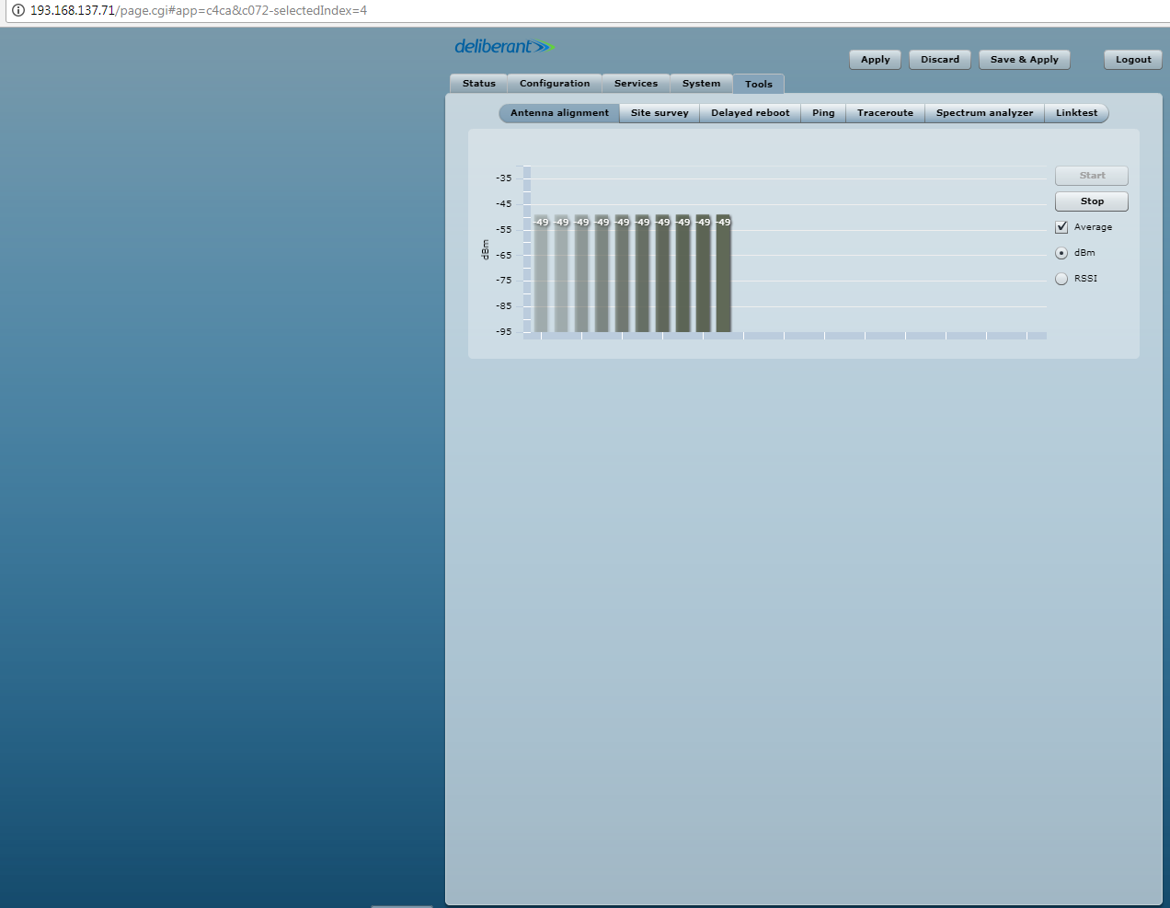The width and height of the screenshot is (1170, 908).
Task: Select the dBm radio button
Action: (x=1061, y=253)
